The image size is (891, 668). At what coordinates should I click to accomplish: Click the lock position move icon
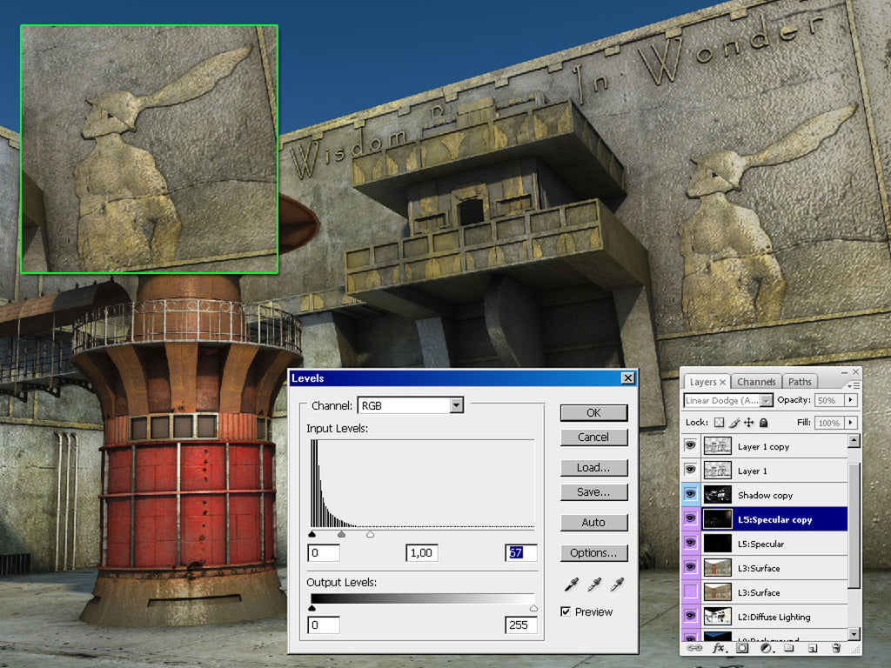pyautogui.click(x=749, y=423)
